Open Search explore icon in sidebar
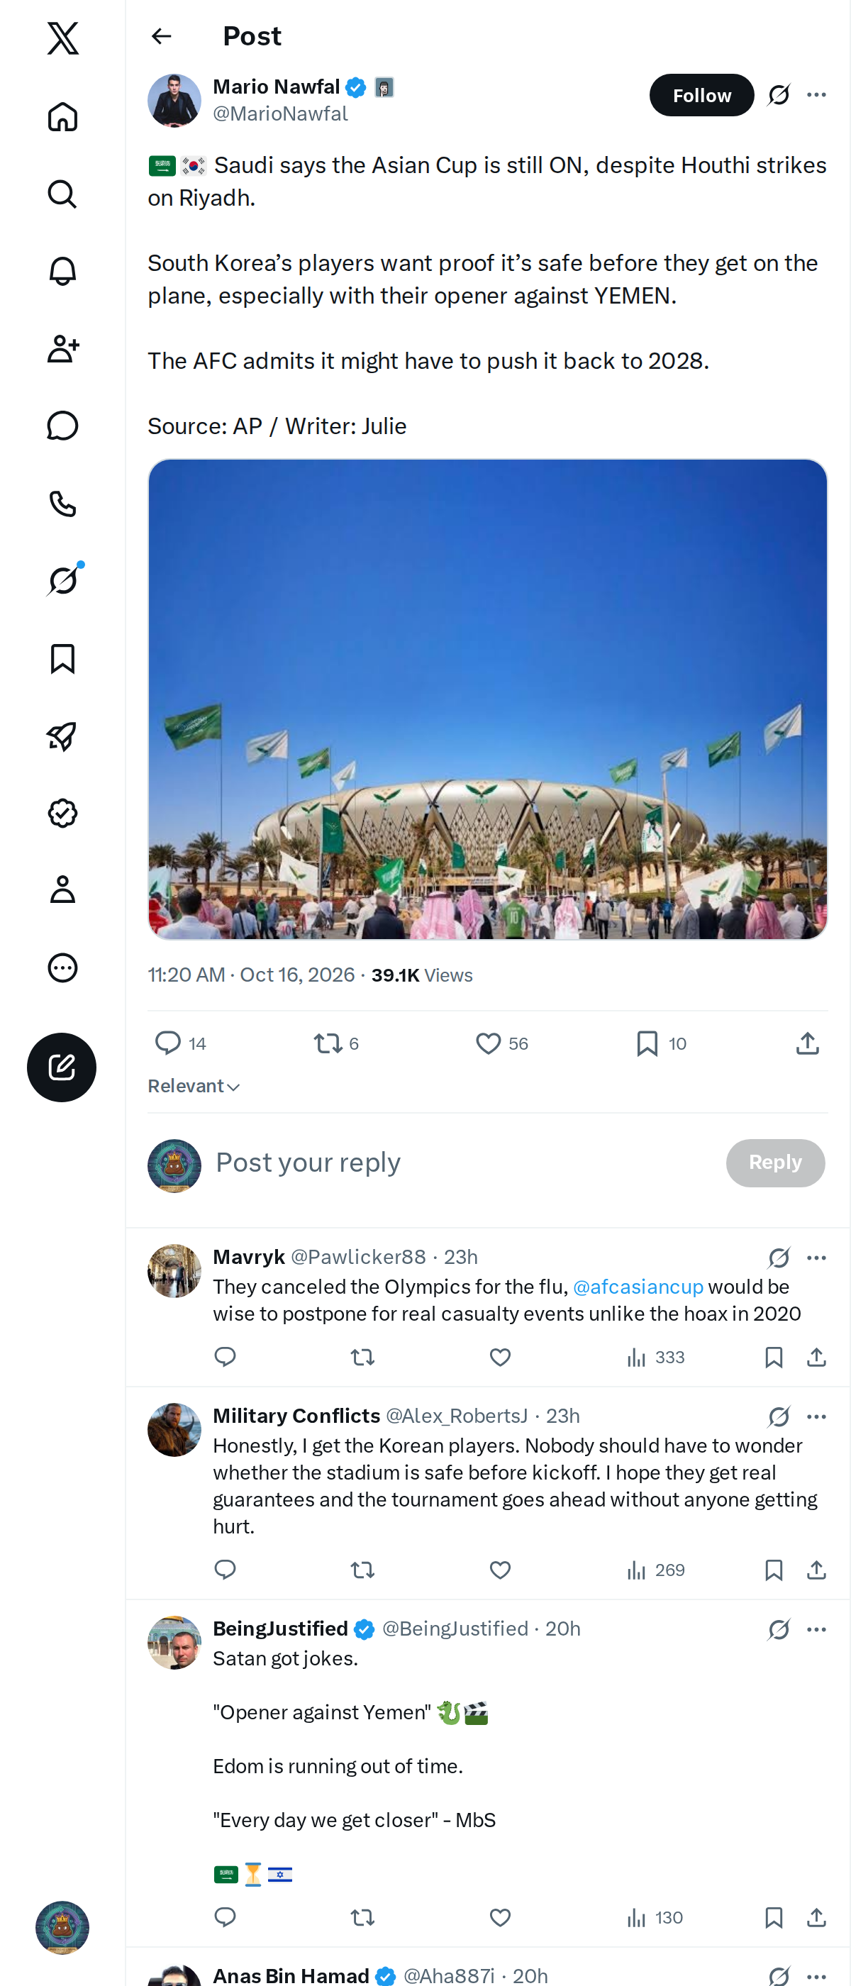 (62, 194)
